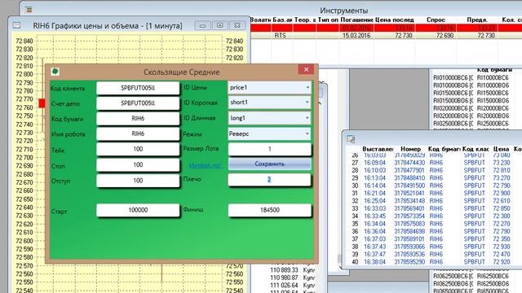Maximize the RIH6 chart window
This screenshot has height=293, width=522.
click(219, 25)
